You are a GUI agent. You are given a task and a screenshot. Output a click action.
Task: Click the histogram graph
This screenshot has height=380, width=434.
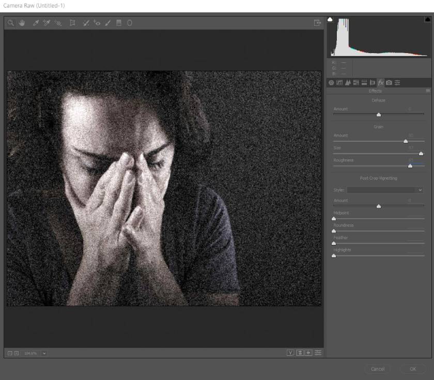(379, 37)
